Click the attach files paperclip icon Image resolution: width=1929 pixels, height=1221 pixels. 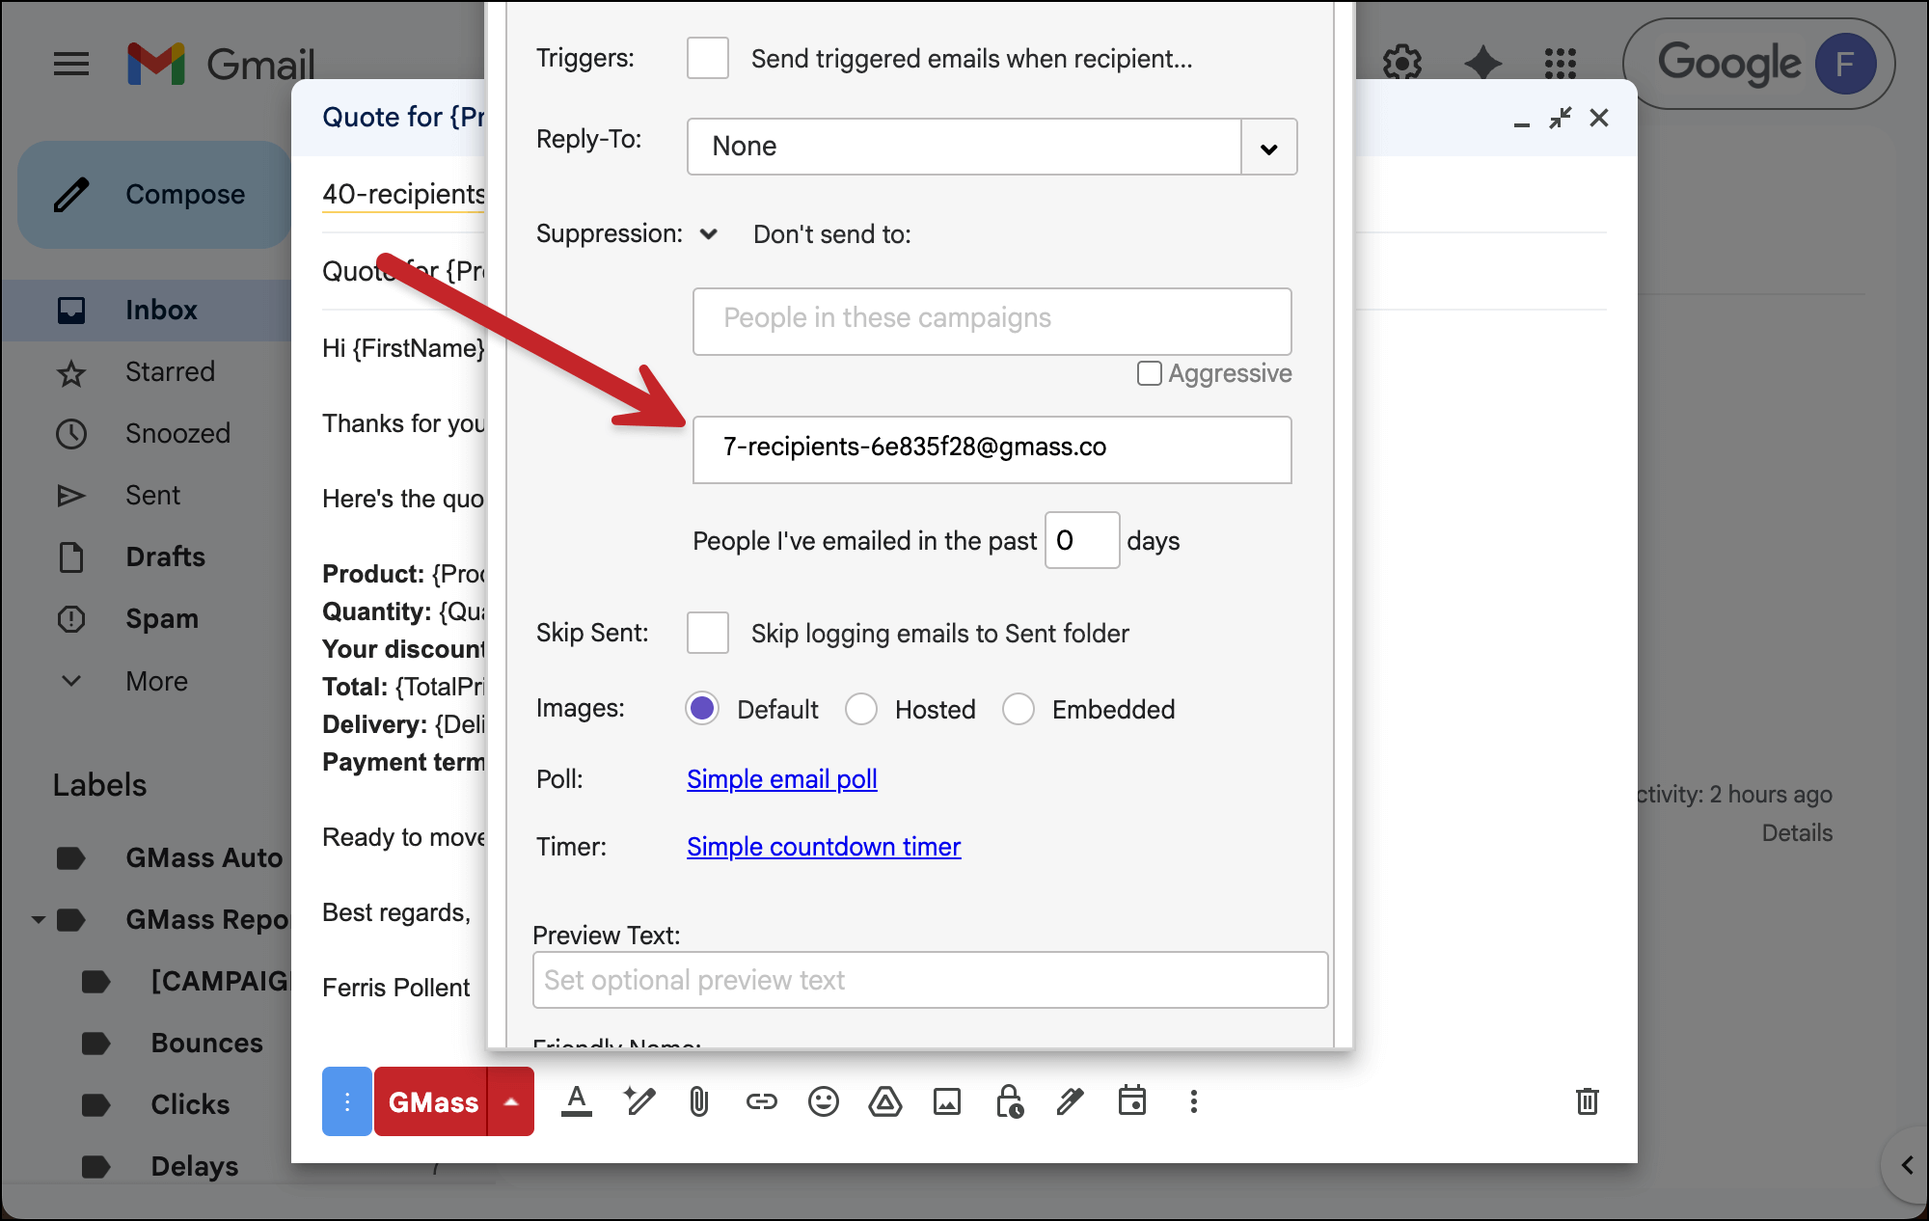tap(699, 1101)
